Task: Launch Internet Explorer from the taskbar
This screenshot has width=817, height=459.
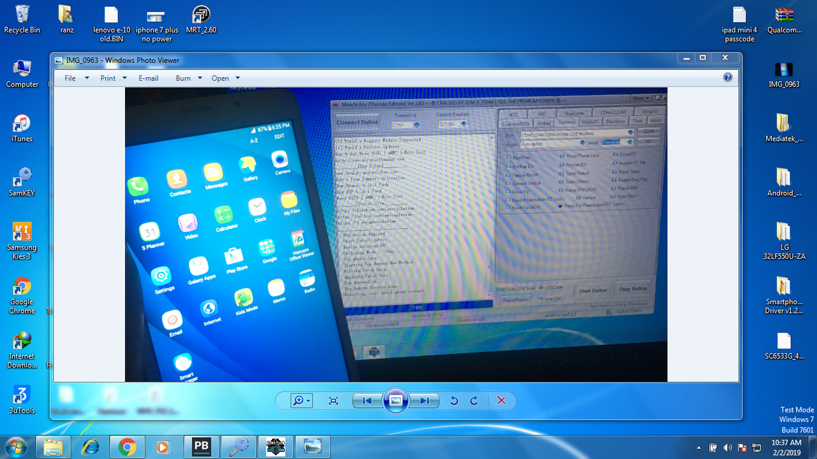Action: 90,447
